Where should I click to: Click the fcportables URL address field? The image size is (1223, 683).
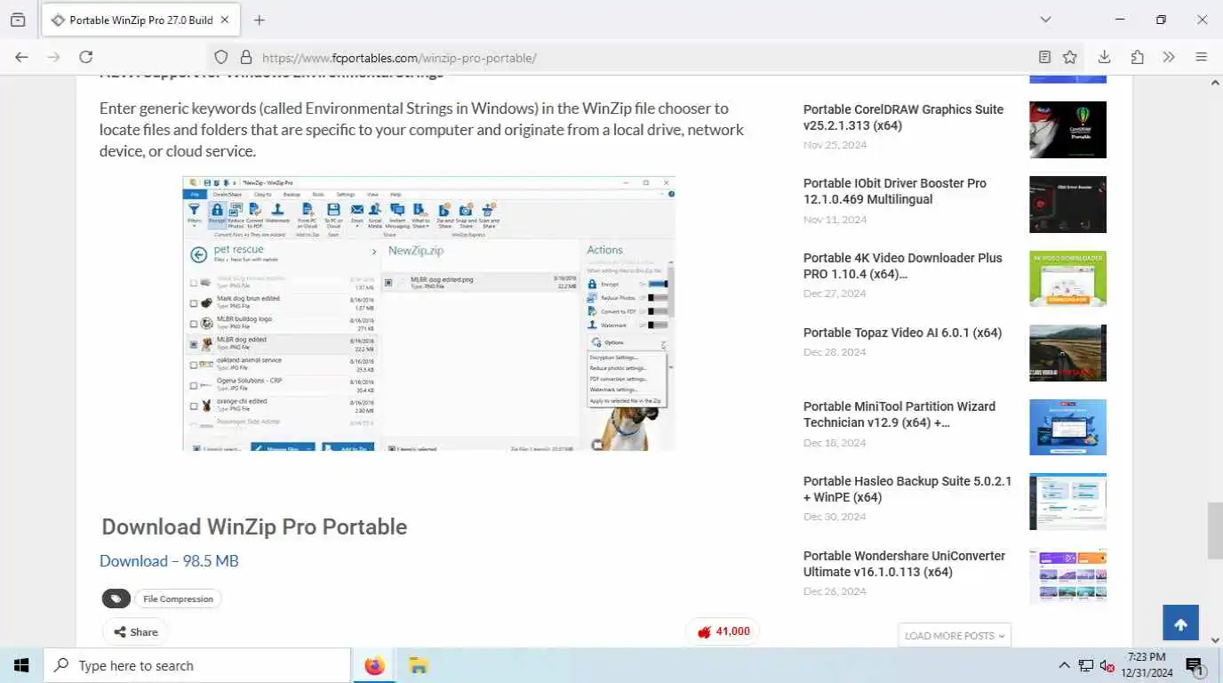(644, 58)
